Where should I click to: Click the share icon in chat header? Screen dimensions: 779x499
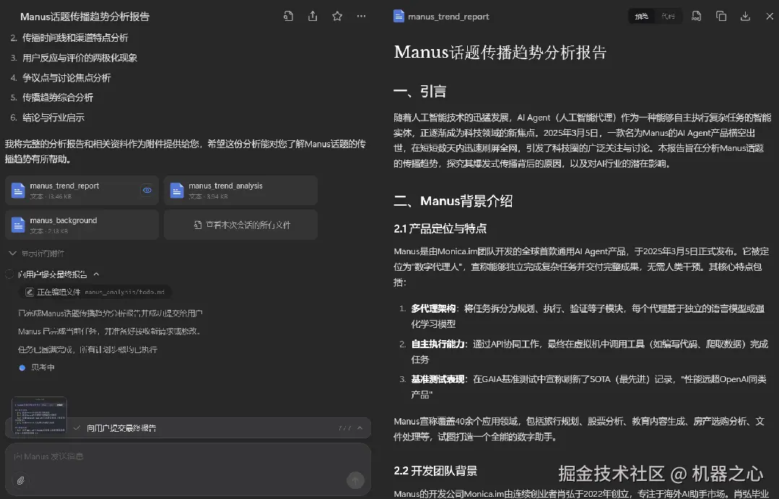point(313,16)
